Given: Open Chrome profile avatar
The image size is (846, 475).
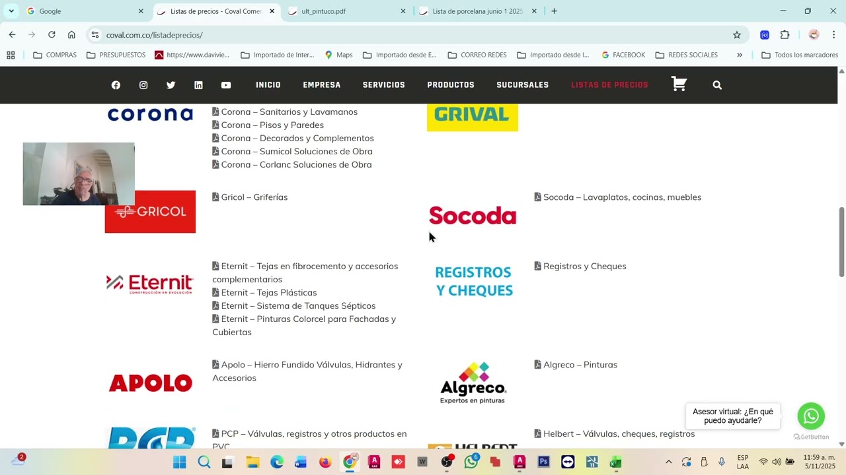Looking at the screenshot, I should point(814,35).
